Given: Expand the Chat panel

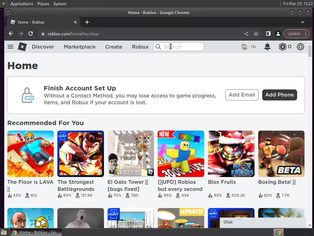Looking at the screenshot, I should tap(263, 222).
